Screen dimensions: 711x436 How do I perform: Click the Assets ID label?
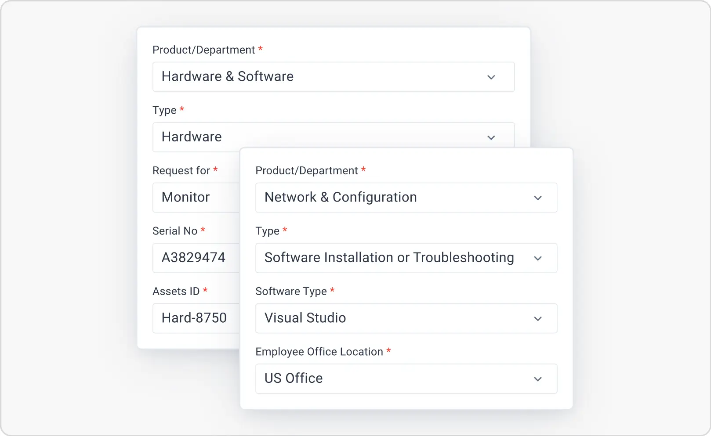pyautogui.click(x=176, y=291)
